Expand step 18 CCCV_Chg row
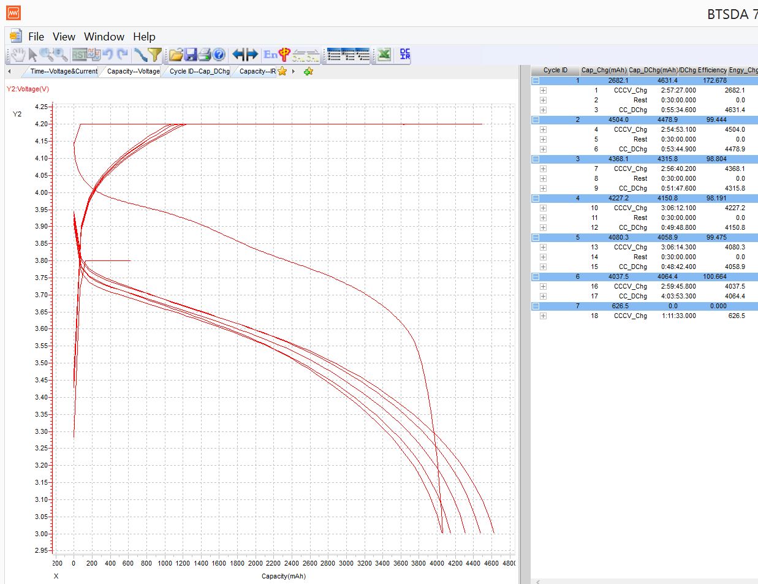Screen dimensions: 758x584 coord(543,316)
